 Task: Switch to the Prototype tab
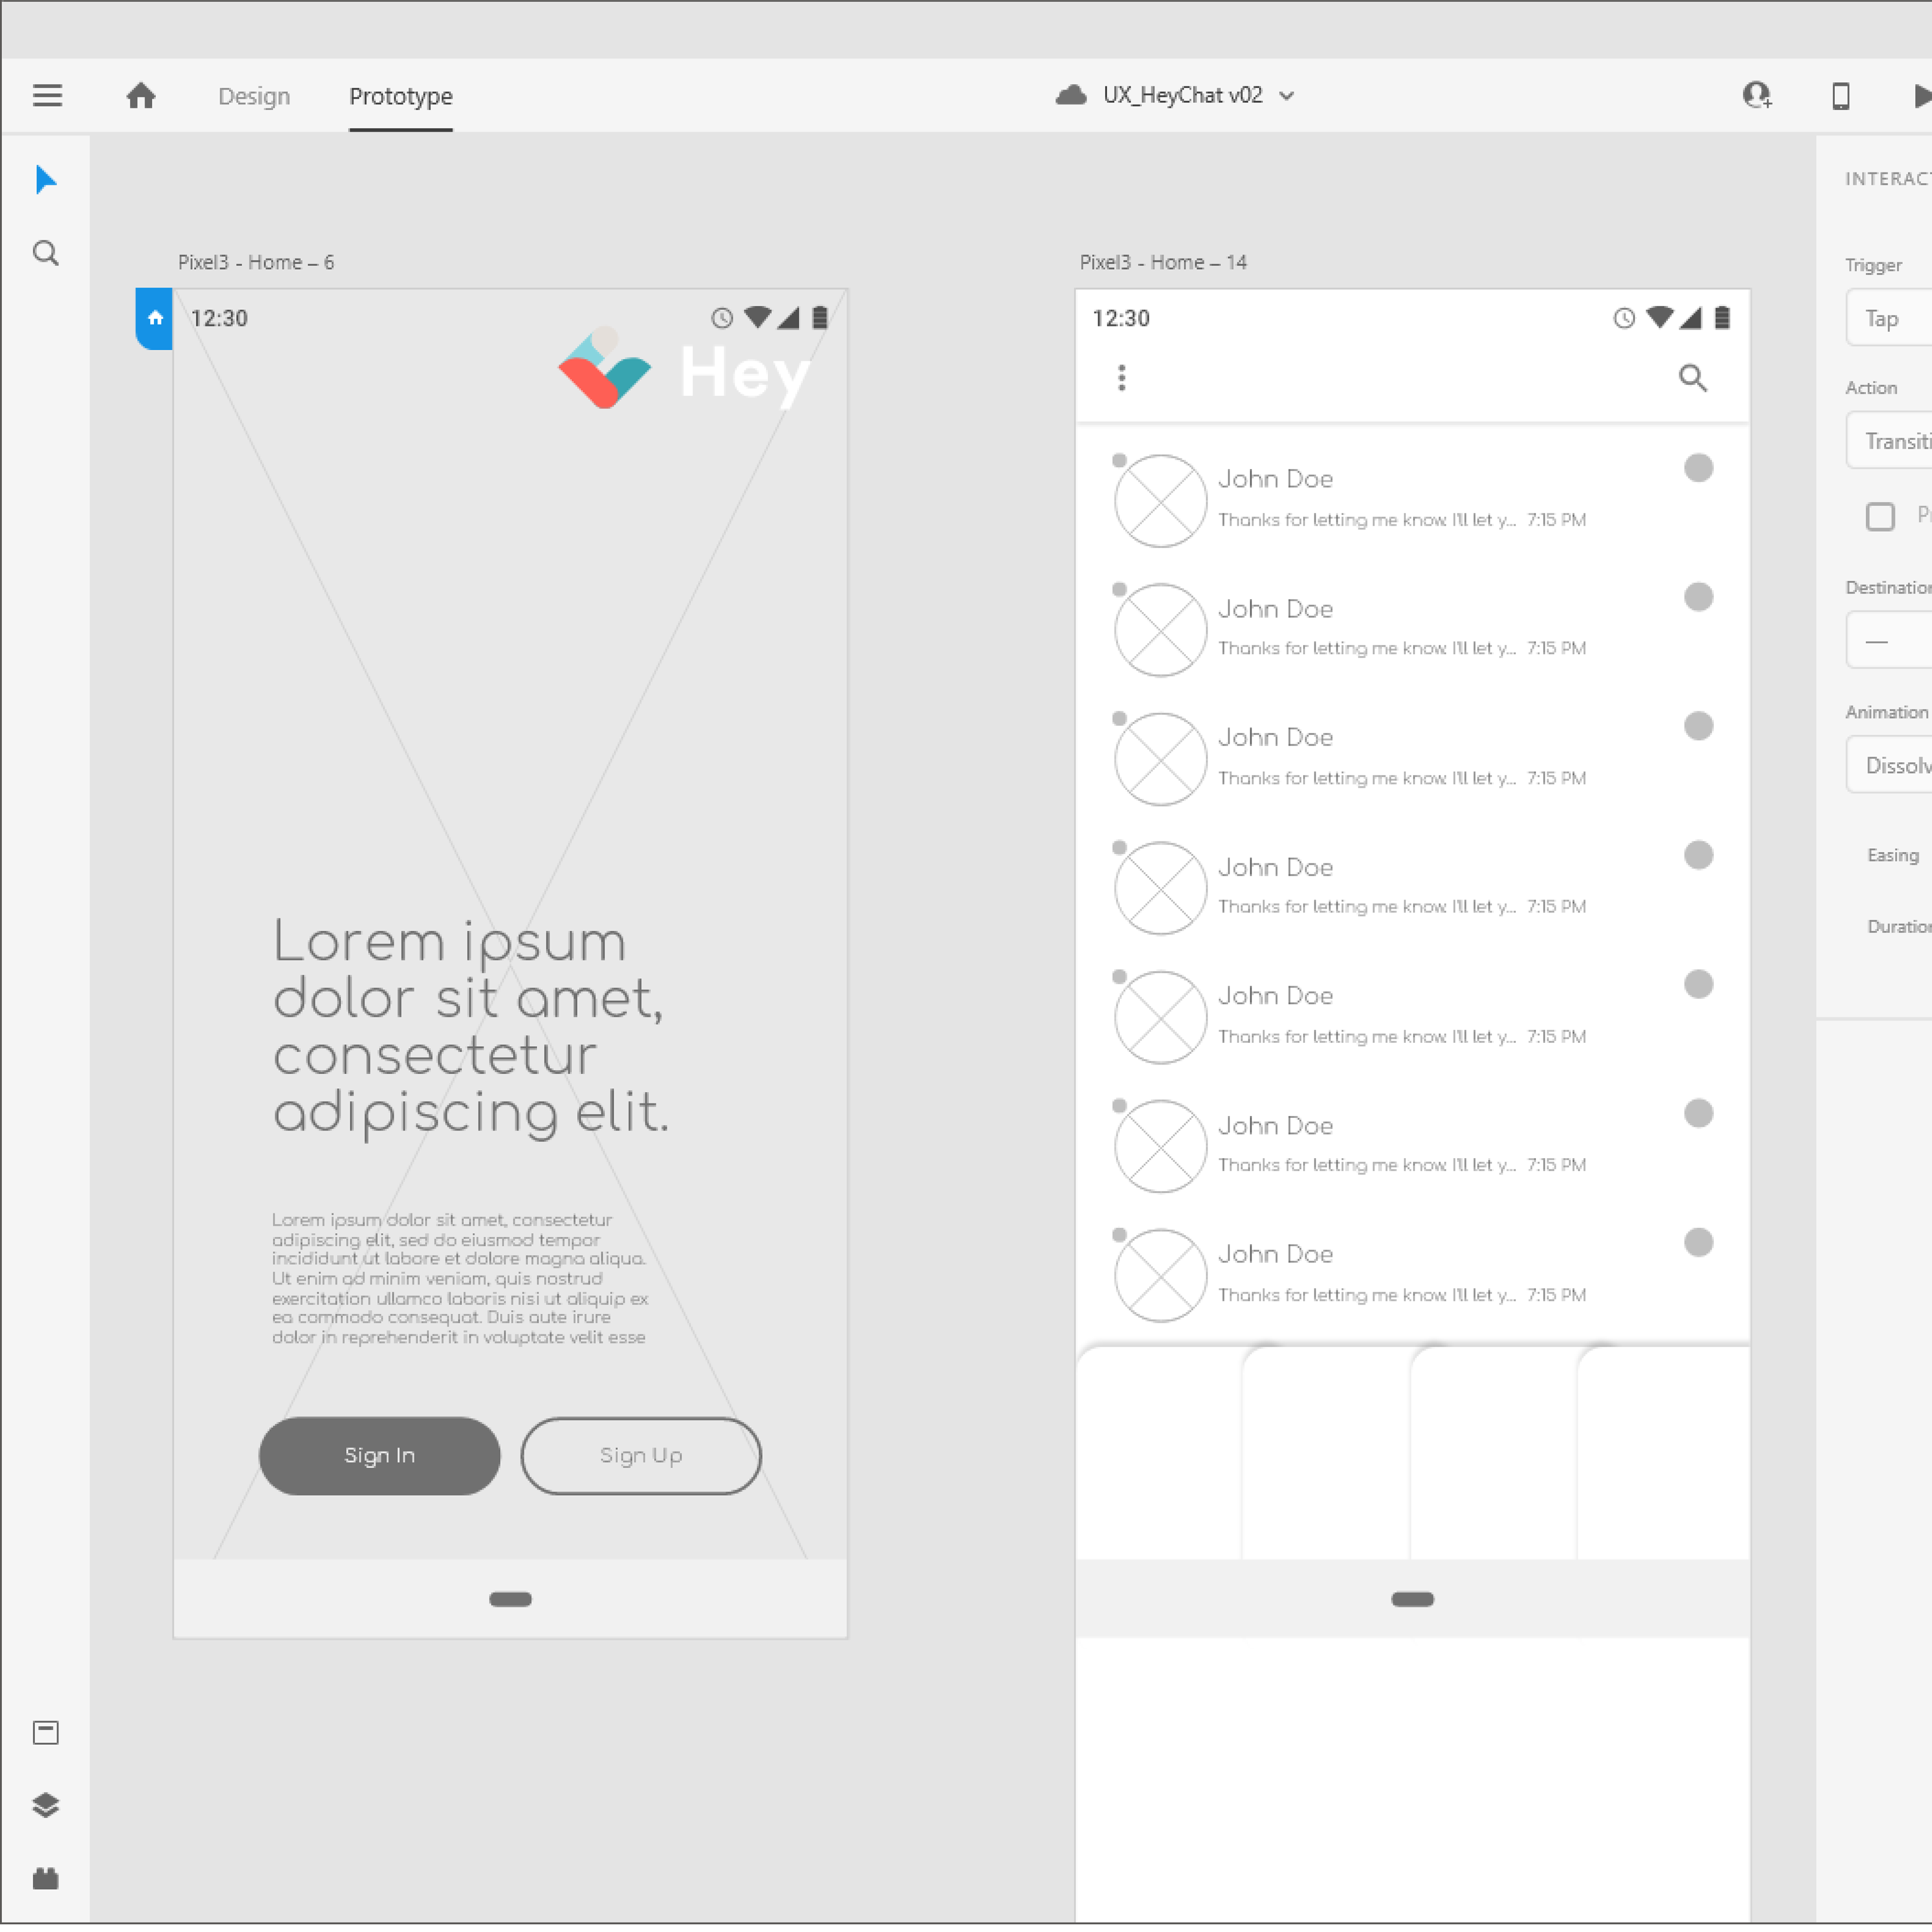[400, 96]
